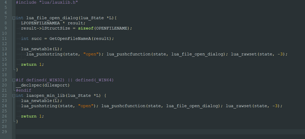Viewport: 305px width, 139px height.
Task: Click the __declspec keyword
Action: [29, 85]
